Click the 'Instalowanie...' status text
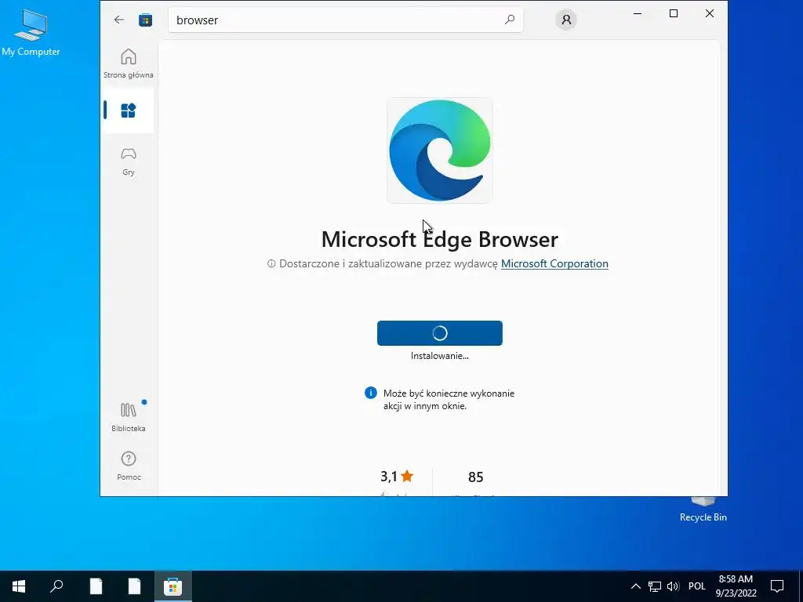 point(440,356)
